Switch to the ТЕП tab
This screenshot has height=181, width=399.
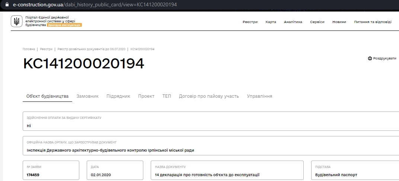[166, 96]
